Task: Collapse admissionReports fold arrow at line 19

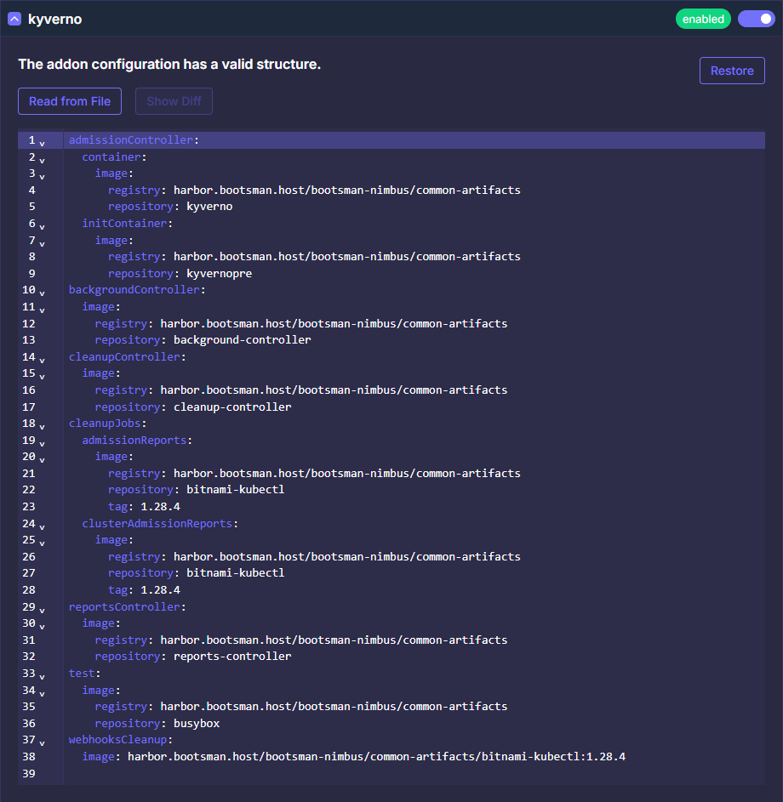Action: point(43,442)
